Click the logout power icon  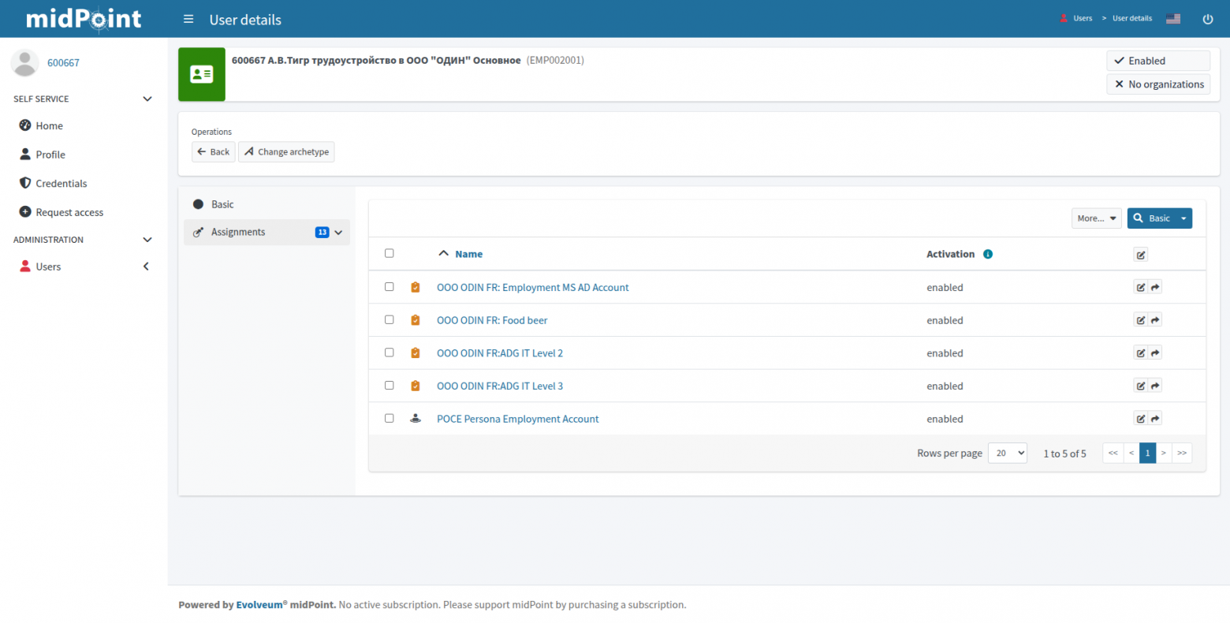pyautogui.click(x=1207, y=19)
